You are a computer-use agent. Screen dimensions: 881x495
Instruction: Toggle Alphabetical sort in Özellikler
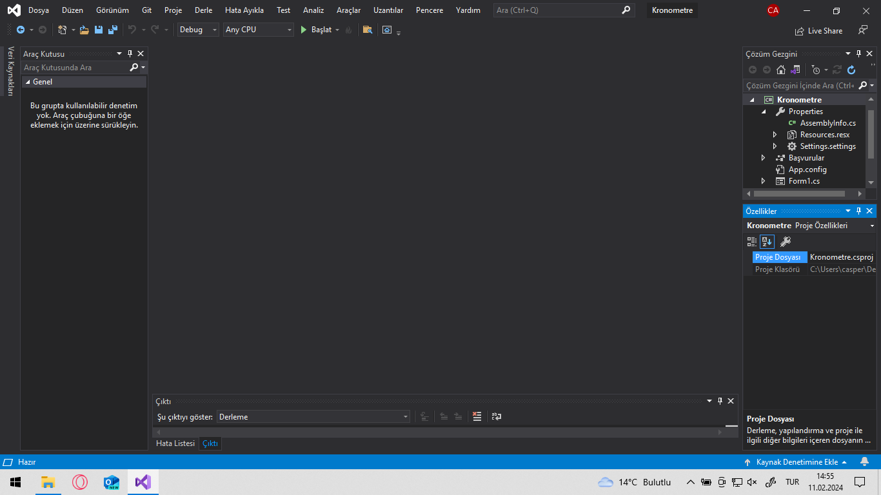tap(767, 242)
